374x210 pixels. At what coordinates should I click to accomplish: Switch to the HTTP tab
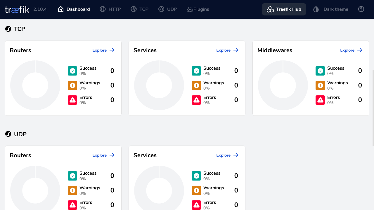pyautogui.click(x=110, y=9)
